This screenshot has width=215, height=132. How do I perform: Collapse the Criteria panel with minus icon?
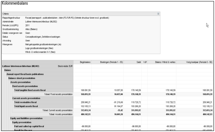158,14
